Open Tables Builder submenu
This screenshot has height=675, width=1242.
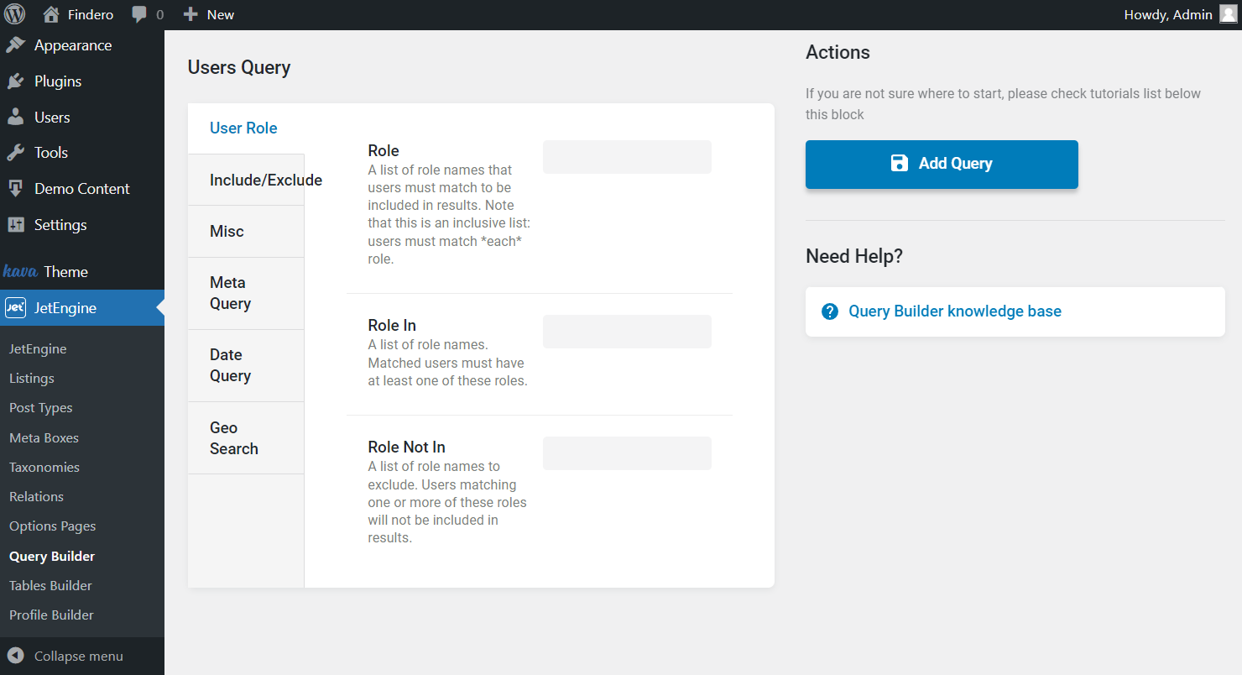pyautogui.click(x=50, y=586)
